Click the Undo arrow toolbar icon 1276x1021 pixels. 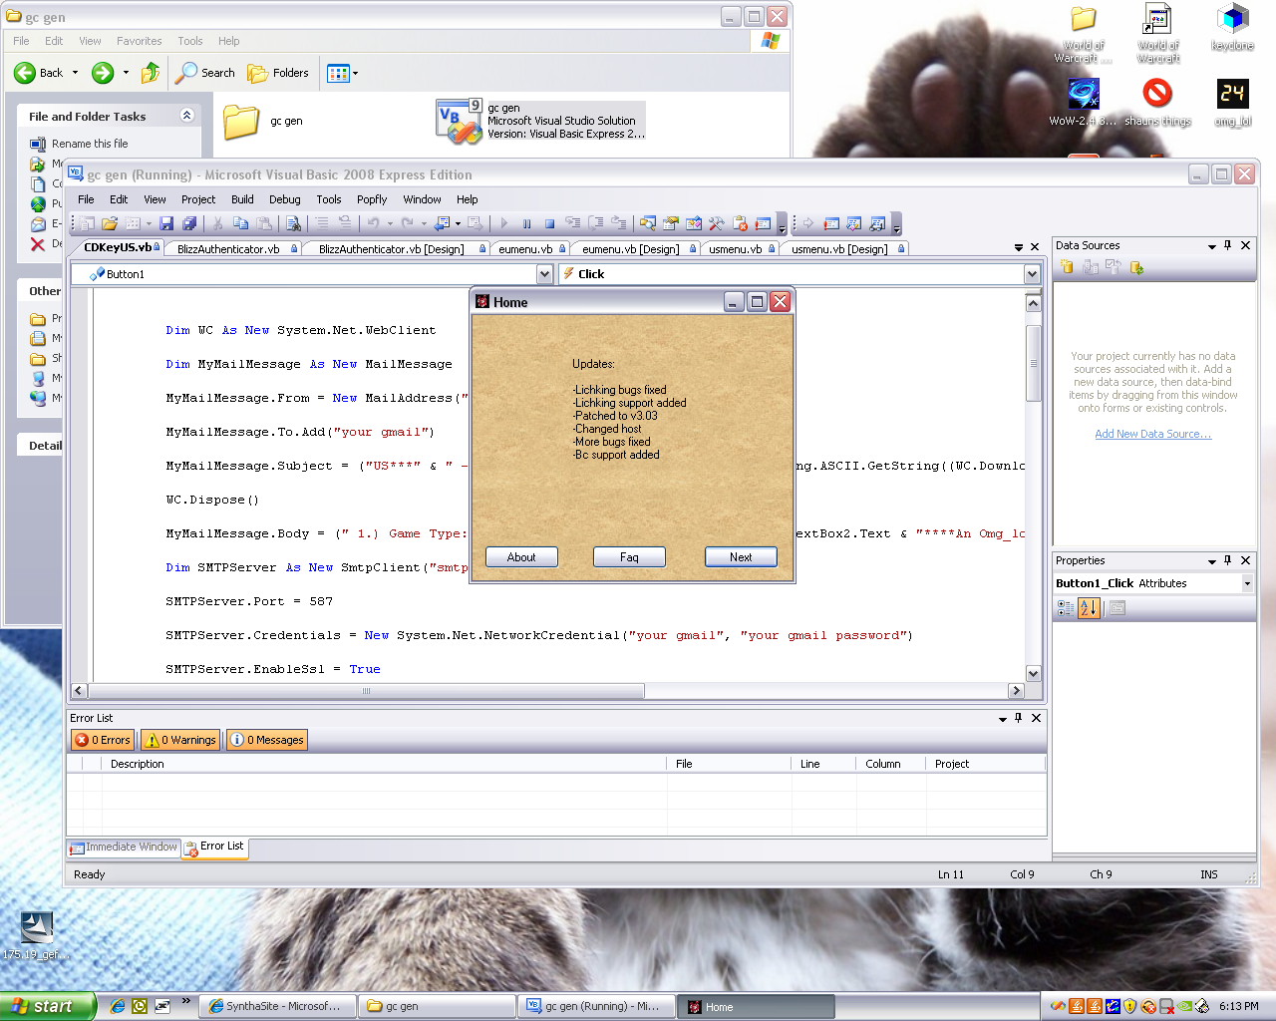pos(373,223)
